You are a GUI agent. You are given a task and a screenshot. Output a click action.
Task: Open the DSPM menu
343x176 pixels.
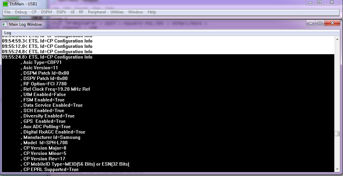pyautogui.click(x=47, y=12)
